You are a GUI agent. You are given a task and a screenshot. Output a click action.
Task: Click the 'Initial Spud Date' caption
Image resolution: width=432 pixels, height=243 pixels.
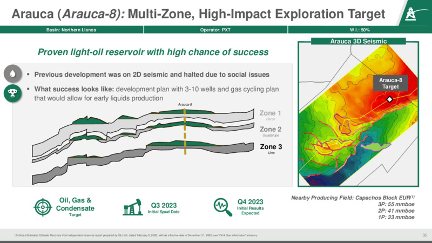coord(164,212)
